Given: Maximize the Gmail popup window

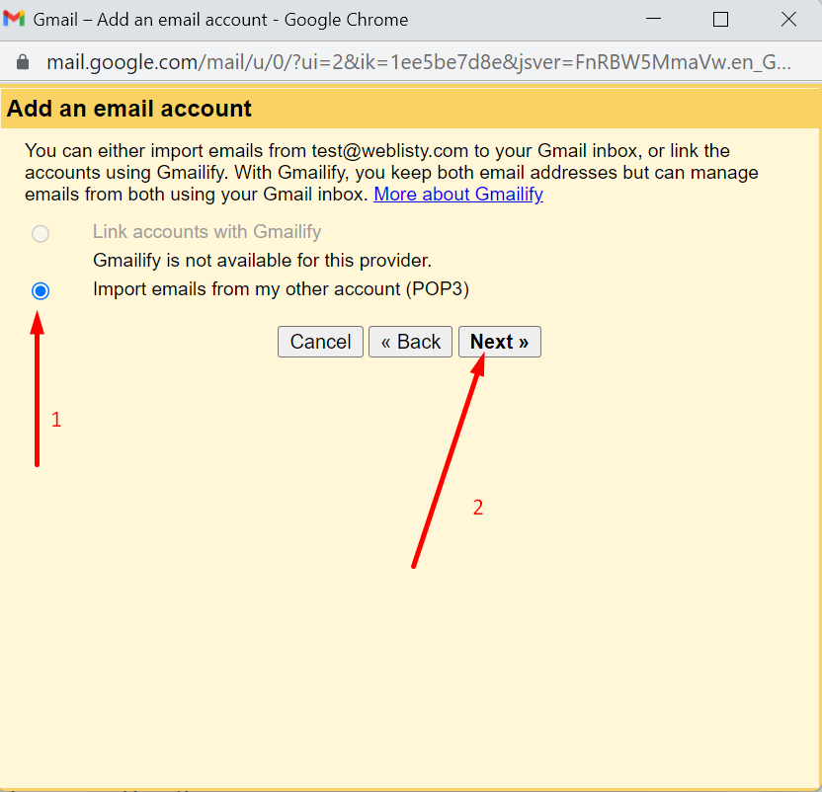Looking at the screenshot, I should pos(721,20).
